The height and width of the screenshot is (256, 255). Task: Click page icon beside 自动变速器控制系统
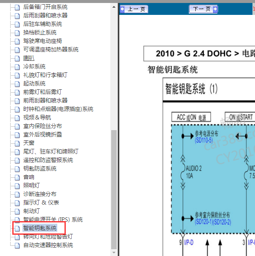(17, 245)
